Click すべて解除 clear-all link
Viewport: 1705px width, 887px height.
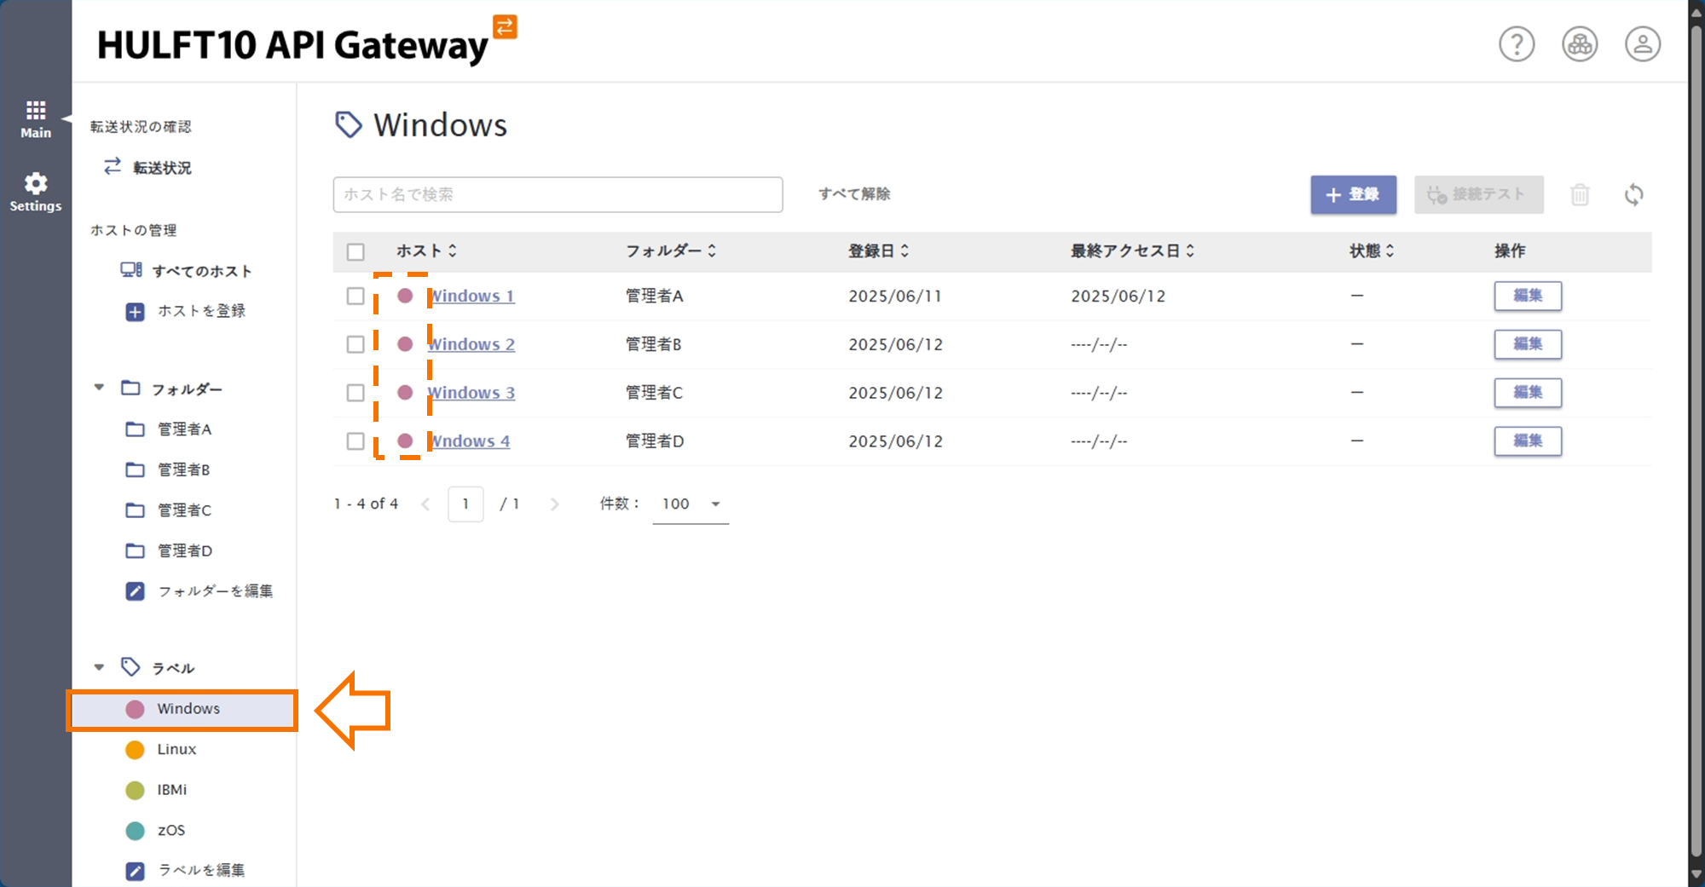tap(854, 194)
